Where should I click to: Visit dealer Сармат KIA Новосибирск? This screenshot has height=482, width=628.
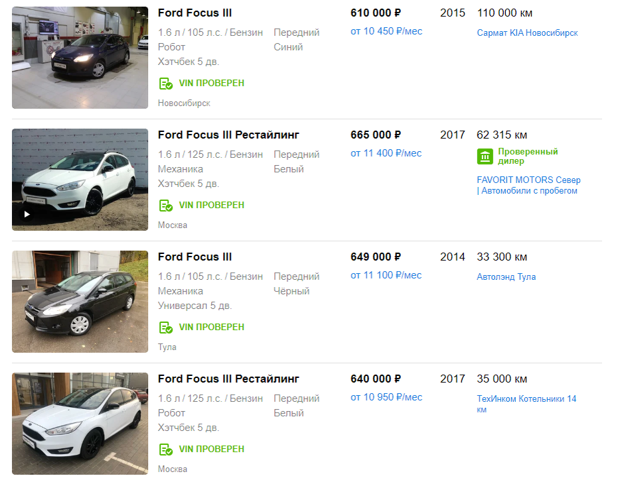tap(527, 32)
